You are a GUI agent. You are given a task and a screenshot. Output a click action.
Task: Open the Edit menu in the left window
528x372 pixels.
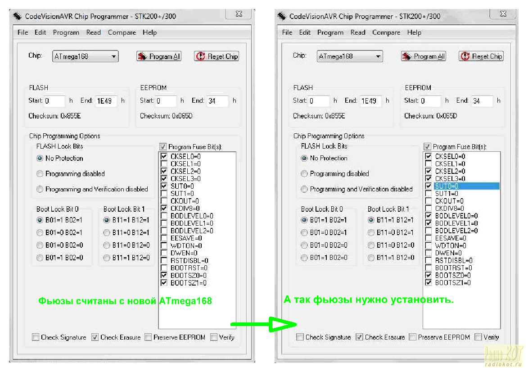click(40, 32)
